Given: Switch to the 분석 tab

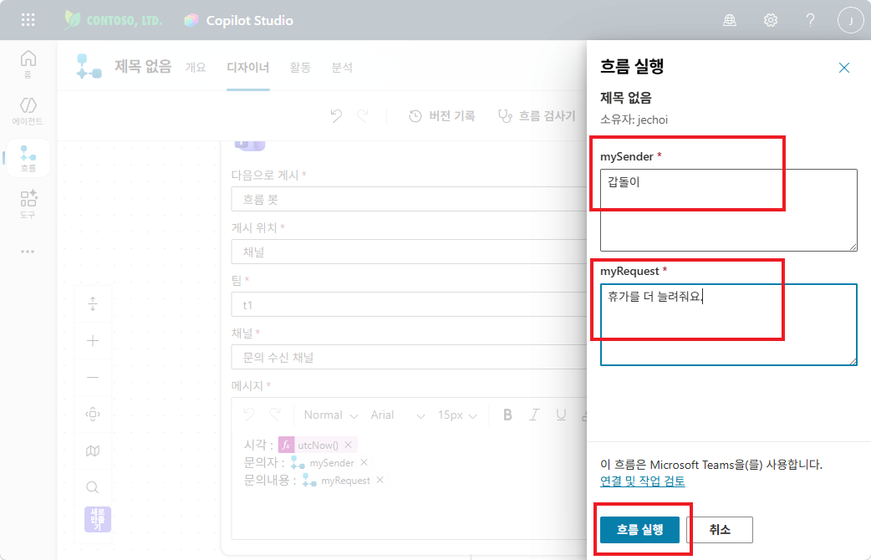Looking at the screenshot, I should click(342, 67).
